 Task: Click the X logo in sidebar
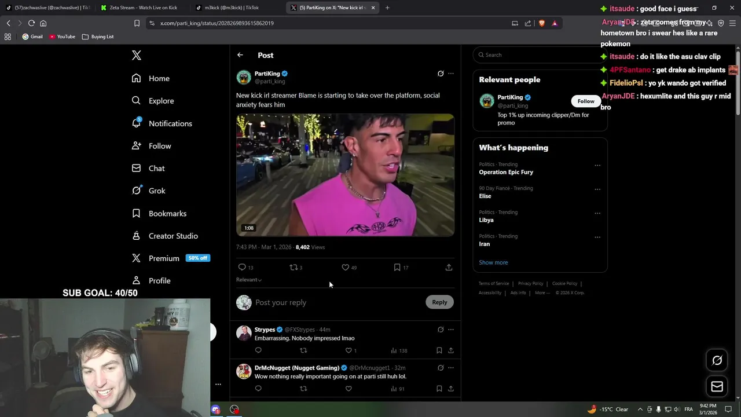136,56
